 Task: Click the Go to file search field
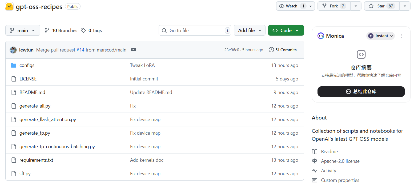point(195,31)
